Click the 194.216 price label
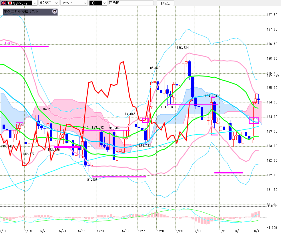This screenshot has width=281, height=234. coord(47,109)
